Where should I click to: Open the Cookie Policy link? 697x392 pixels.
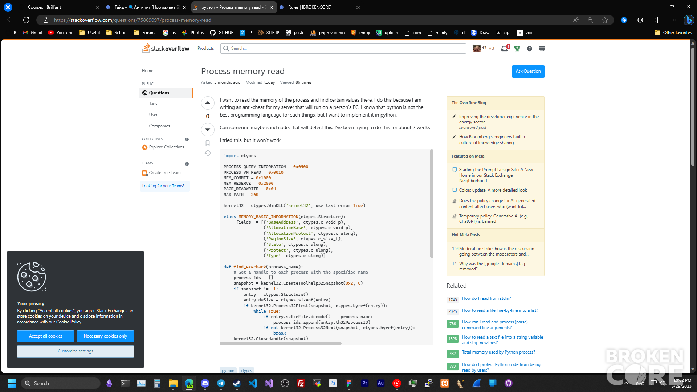click(69, 322)
